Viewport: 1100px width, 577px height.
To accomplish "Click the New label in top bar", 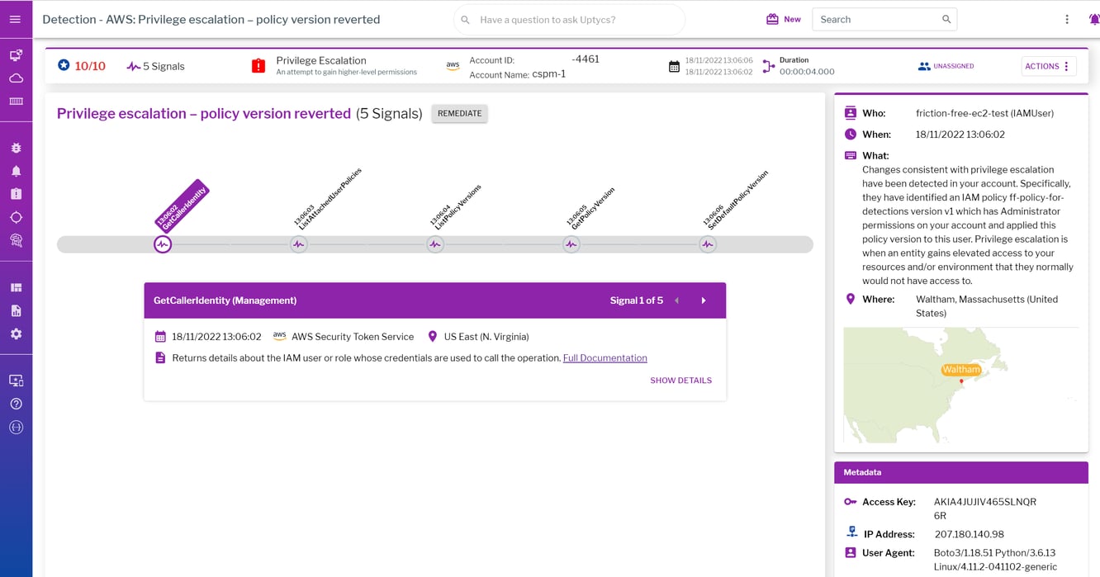I will click(x=792, y=19).
